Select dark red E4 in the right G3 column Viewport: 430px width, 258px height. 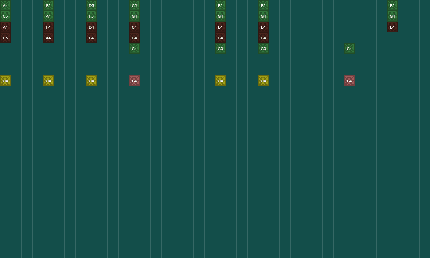[x=263, y=27]
